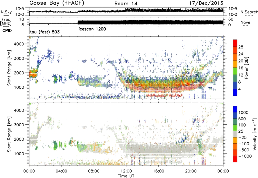Click the 'Slant Range [km]' label on the velocity panel
The width and height of the screenshot is (258, 178).
pyautogui.click(x=9, y=134)
